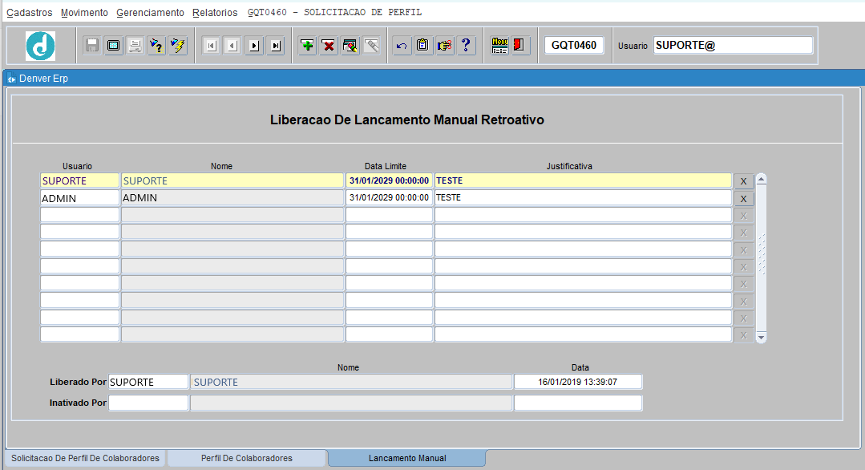The height and width of the screenshot is (470, 865).
Task: Click the GQT0460 program code field
Action: (x=574, y=45)
